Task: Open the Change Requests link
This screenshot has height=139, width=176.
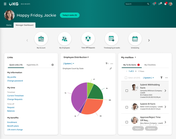Action: [x=15, y=100]
